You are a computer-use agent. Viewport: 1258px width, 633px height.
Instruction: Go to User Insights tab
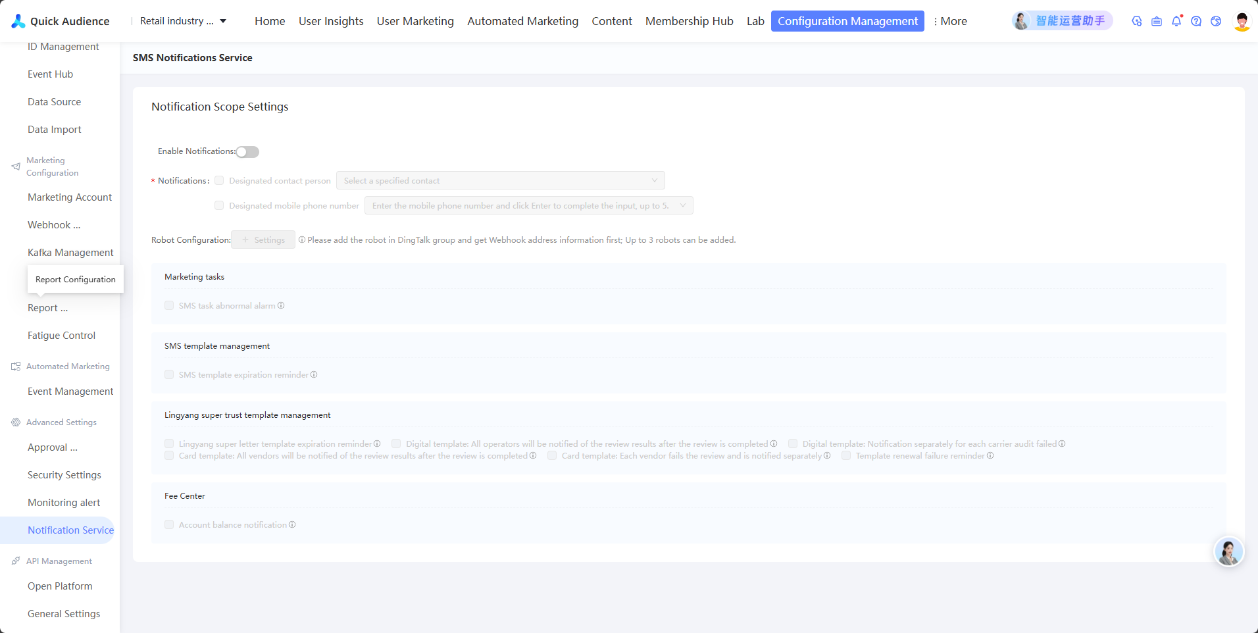[331, 21]
